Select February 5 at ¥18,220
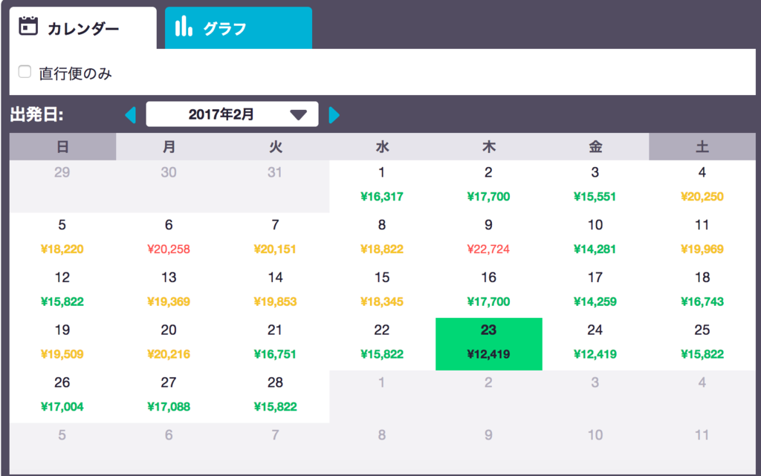761x476 pixels. (x=62, y=239)
